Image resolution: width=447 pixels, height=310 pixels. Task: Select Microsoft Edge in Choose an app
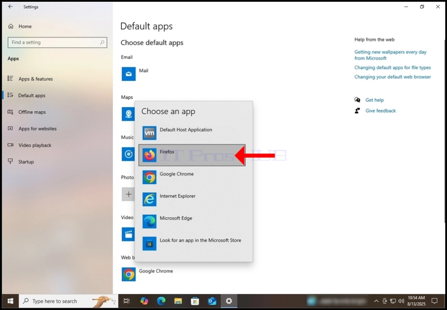[192, 221]
